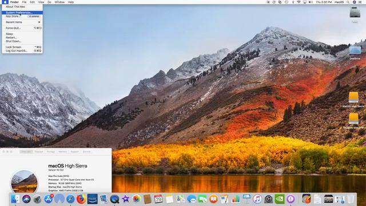Choose Sleep from Apple menu

click(22, 34)
